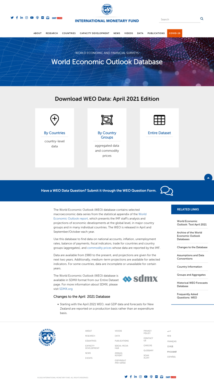Click the By Country Groups icon
This screenshot has height=385, width=214.
(x=107, y=120)
